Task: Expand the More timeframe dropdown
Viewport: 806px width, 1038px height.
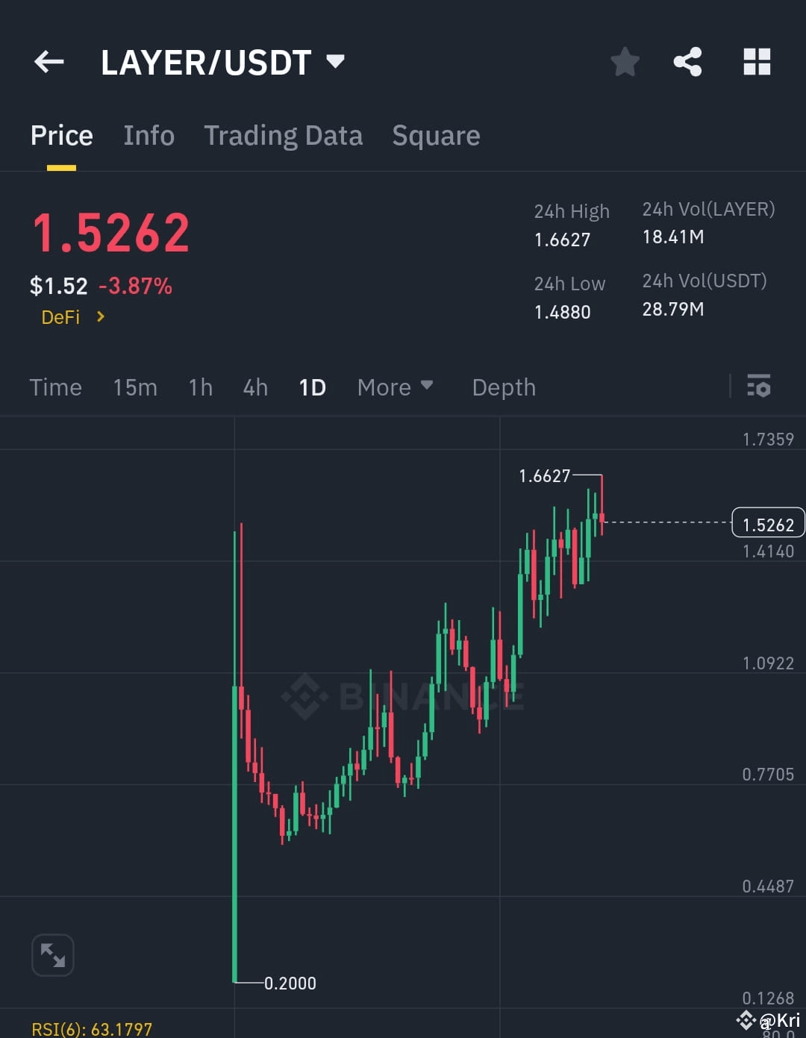Action: pos(396,387)
